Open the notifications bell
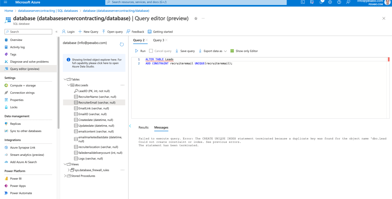Viewport: 392px width, 199px height. click(x=321, y=2)
